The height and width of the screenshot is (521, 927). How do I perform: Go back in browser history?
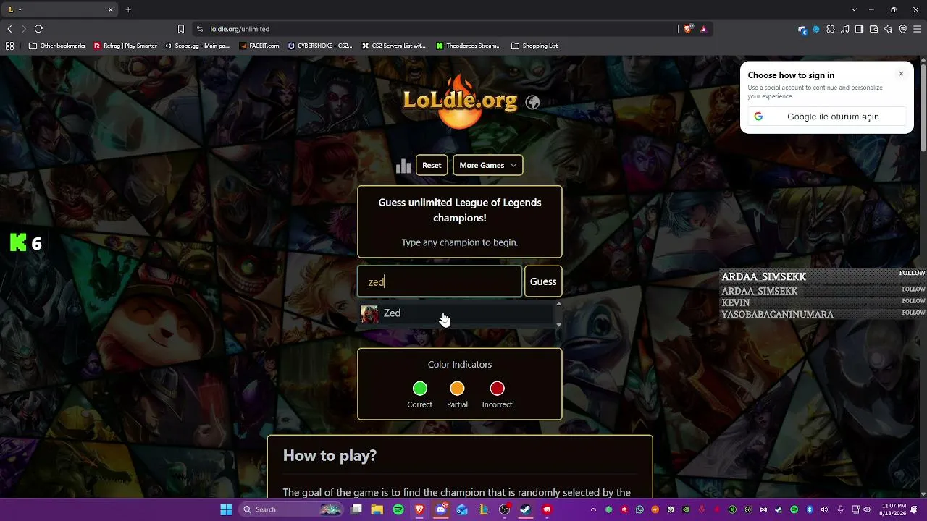click(x=9, y=29)
